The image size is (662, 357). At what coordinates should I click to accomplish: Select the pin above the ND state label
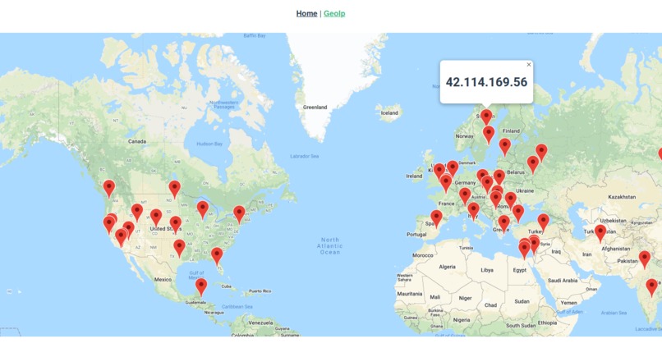click(174, 190)
